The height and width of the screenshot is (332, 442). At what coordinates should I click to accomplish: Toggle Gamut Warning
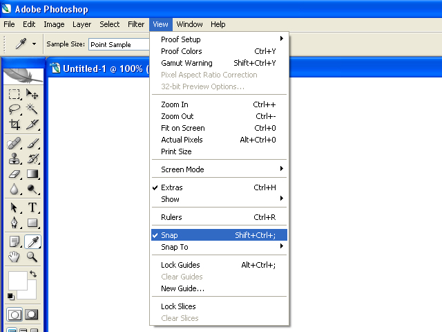coord(219,63)
